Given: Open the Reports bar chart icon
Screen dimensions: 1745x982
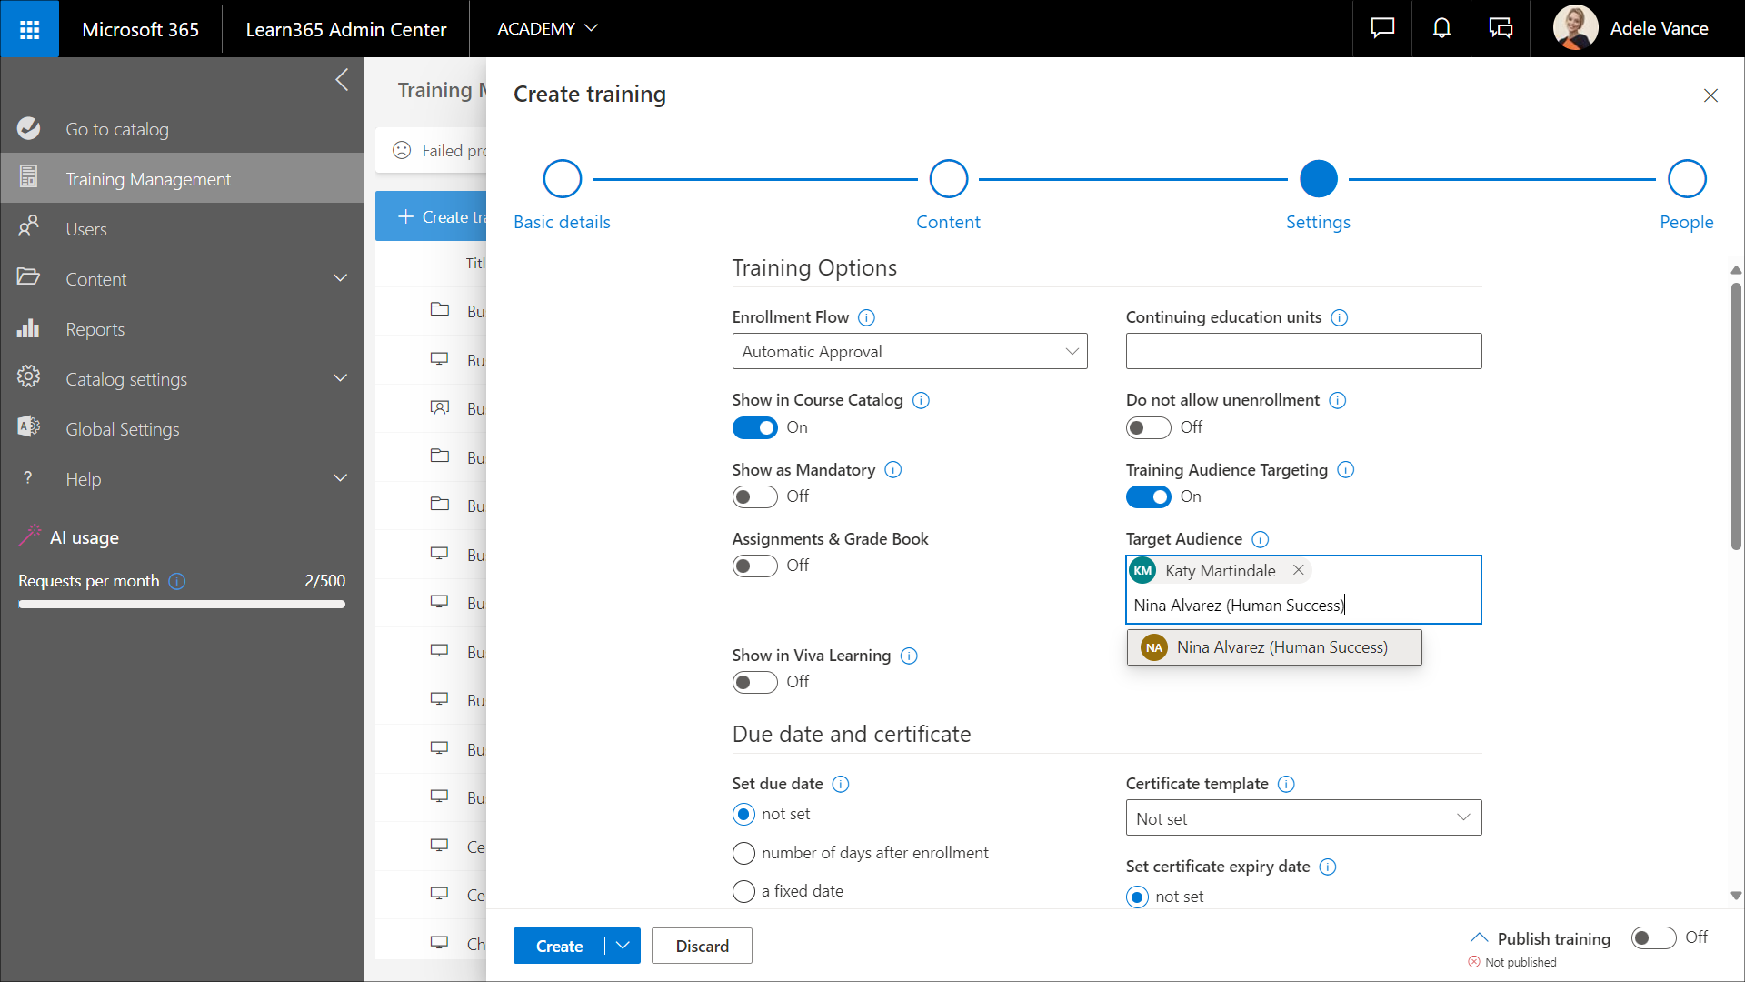Looking at the screenshot, I should 28,329.
